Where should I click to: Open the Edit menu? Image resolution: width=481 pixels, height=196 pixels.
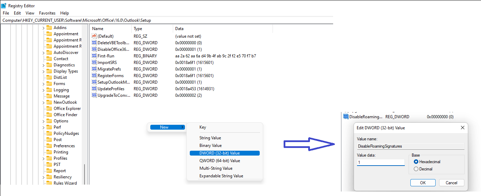coord(17,13)
